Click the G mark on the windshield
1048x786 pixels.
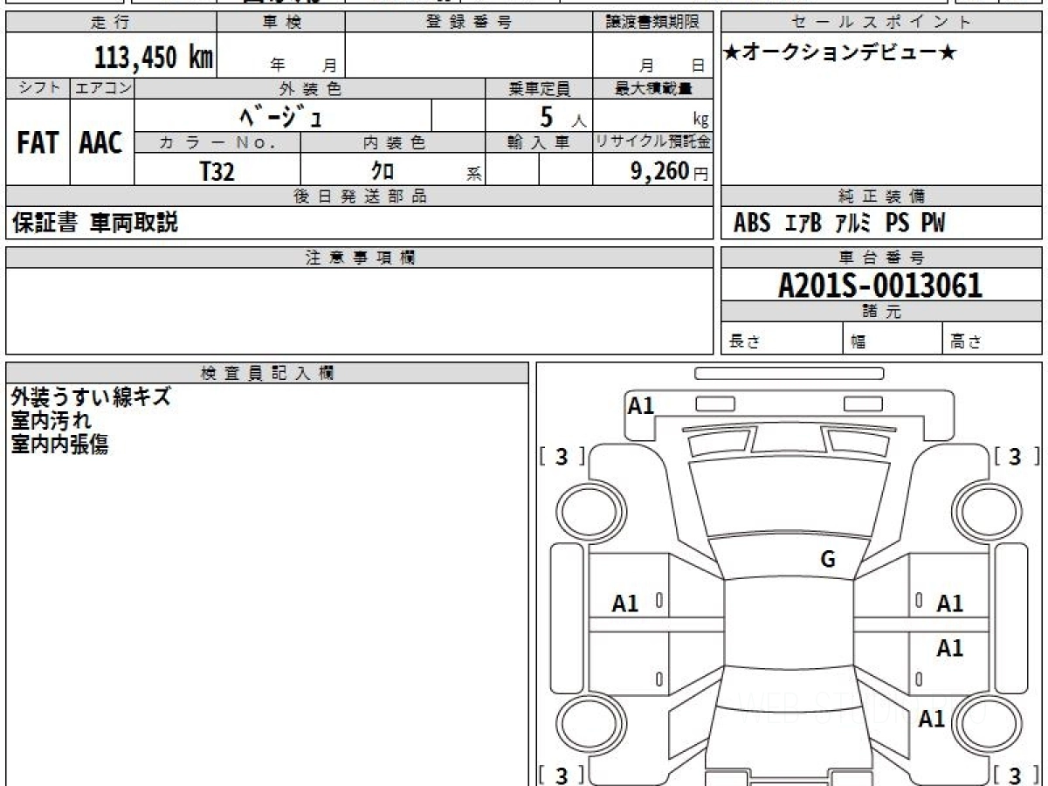828,560
